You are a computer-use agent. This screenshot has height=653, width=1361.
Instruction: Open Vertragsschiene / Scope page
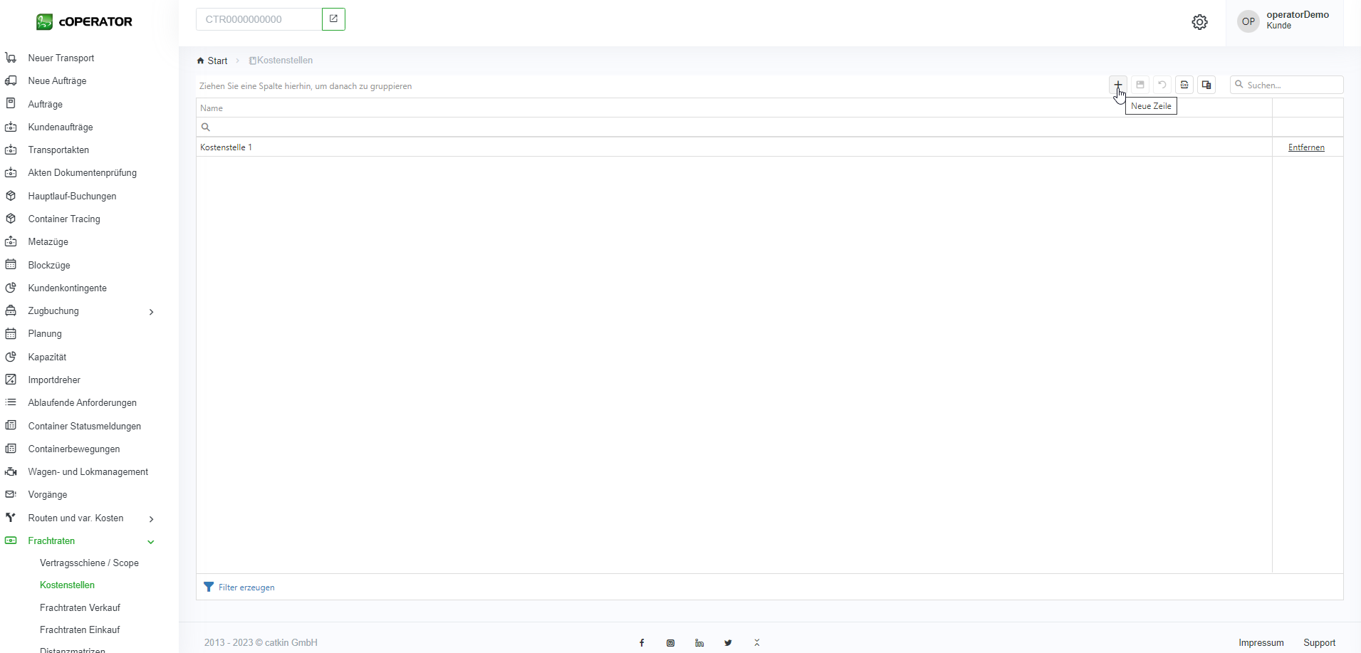(89, 563)
